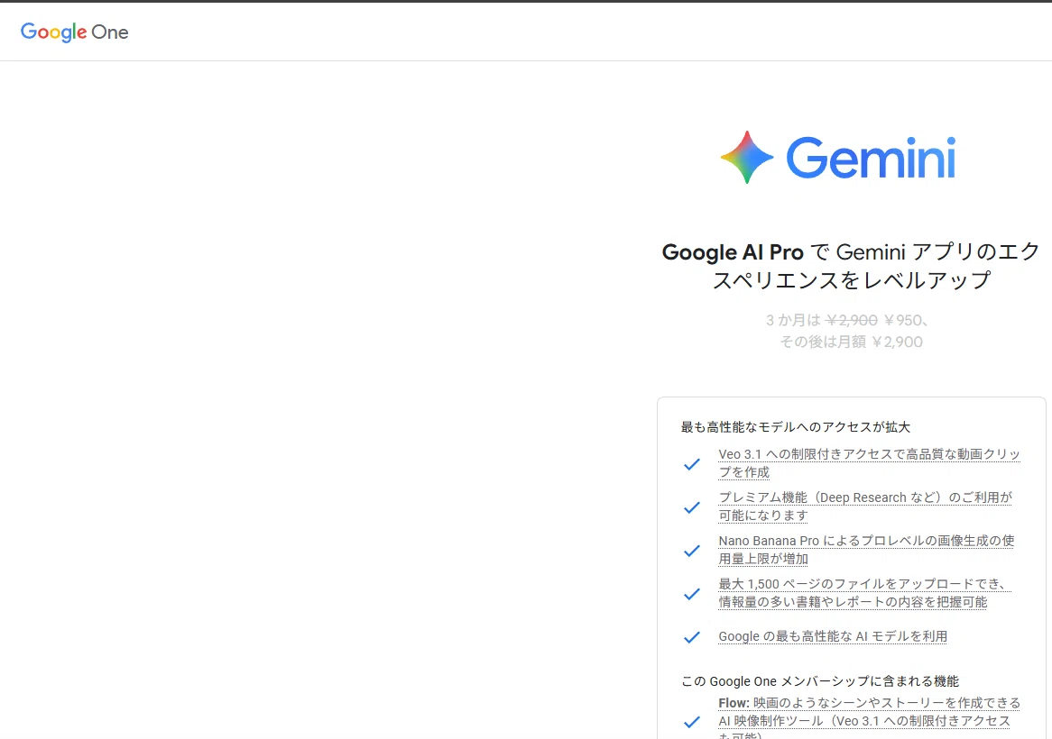1052x739 pixels.
Task: Click the Gemini sparkle star icon
Action: click(747, 158)
